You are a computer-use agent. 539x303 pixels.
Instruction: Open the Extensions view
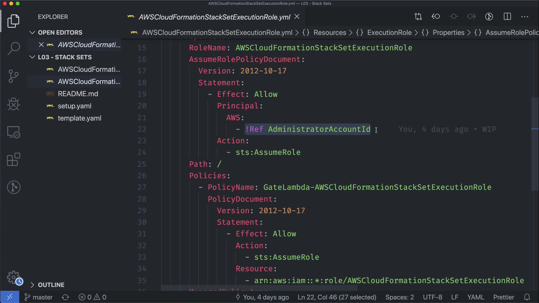tap(13, 160)
